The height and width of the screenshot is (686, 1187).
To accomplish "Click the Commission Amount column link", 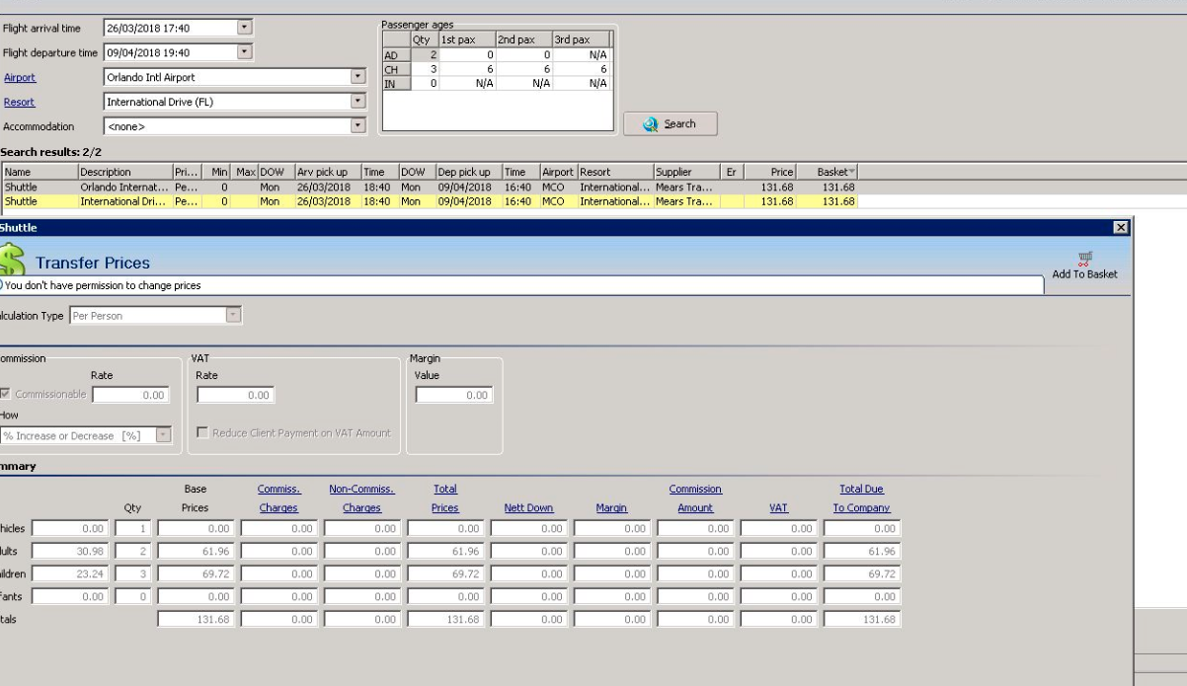I will (695, 498).
